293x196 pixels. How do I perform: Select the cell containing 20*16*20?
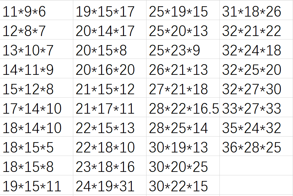[x=110, y=69]
